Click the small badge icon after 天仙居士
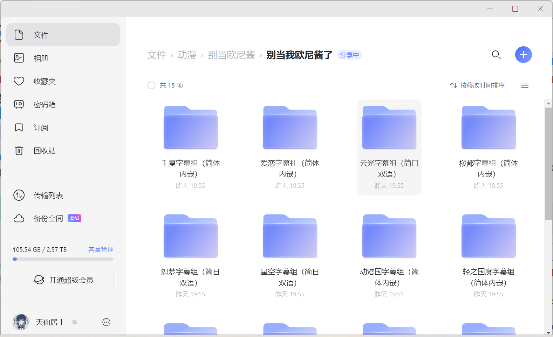Screen dimensions: 553x337 click(x=74, y=322)
